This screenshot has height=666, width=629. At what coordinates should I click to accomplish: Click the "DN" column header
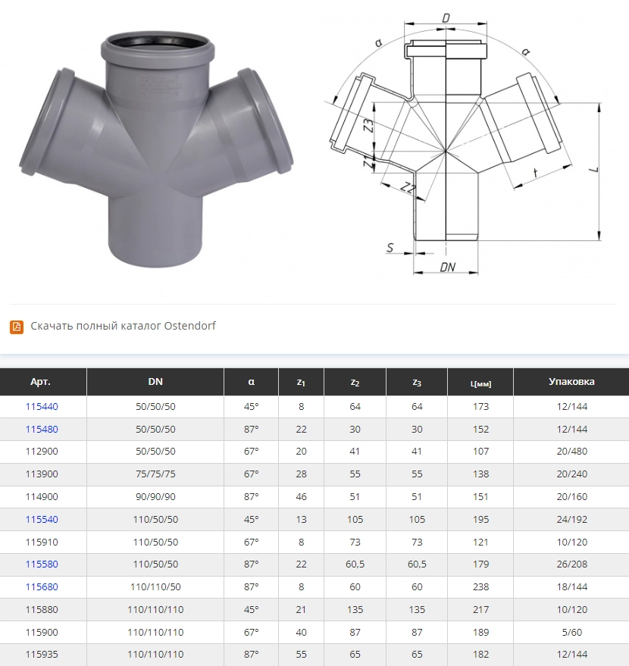point(155,382)
